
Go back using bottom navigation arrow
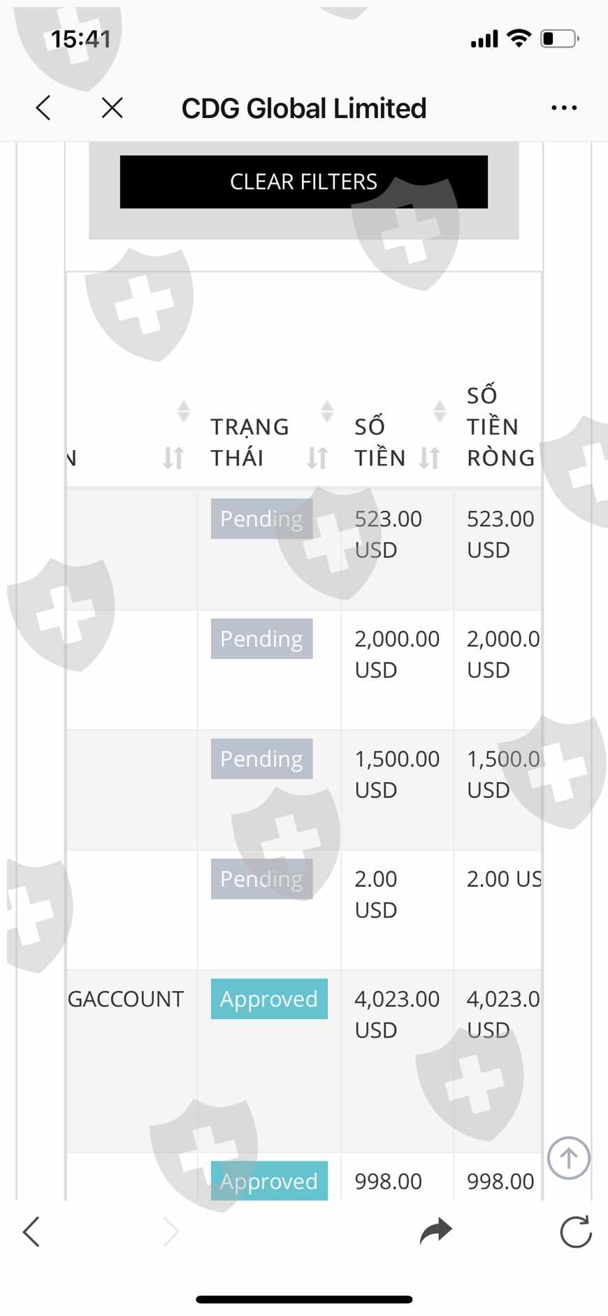pos(31,1231)
